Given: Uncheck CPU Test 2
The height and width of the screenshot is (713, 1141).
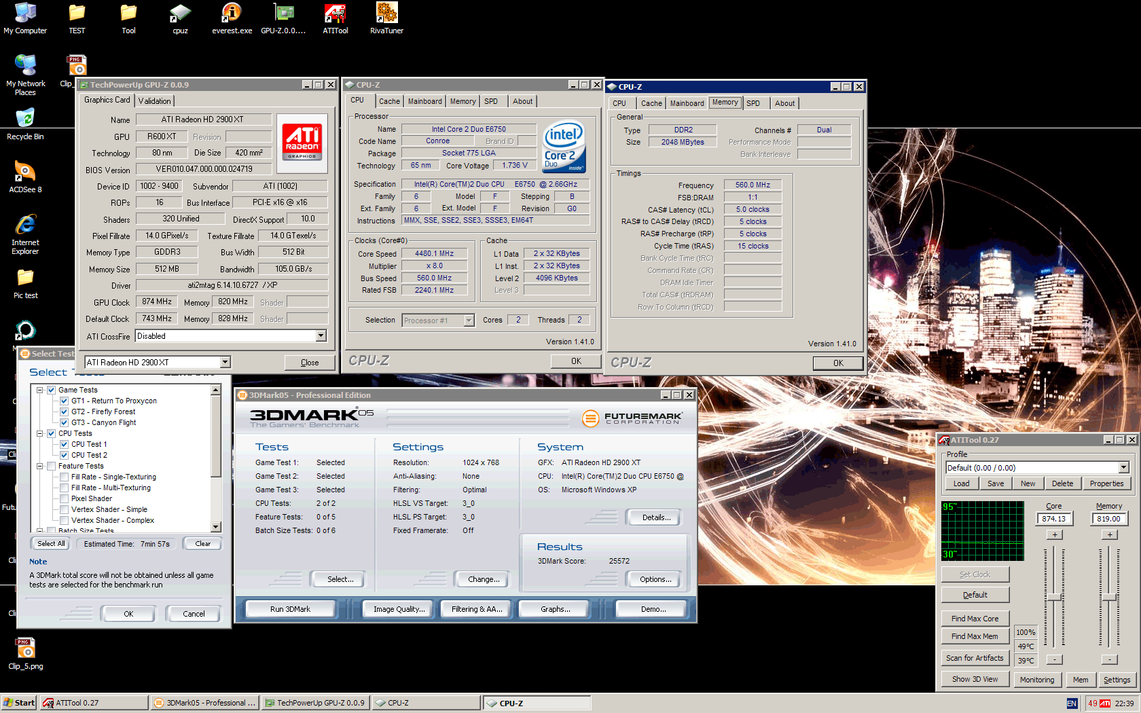Looking at the screenshot, I should pos(64,455).
